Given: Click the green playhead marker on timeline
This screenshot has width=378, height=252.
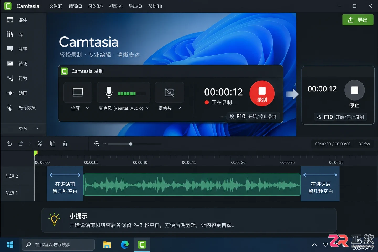Looking at the screenshot, I should click(36, 153).
